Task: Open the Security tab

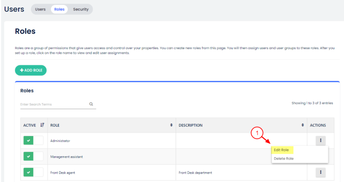Action: (x=81, y=9)
